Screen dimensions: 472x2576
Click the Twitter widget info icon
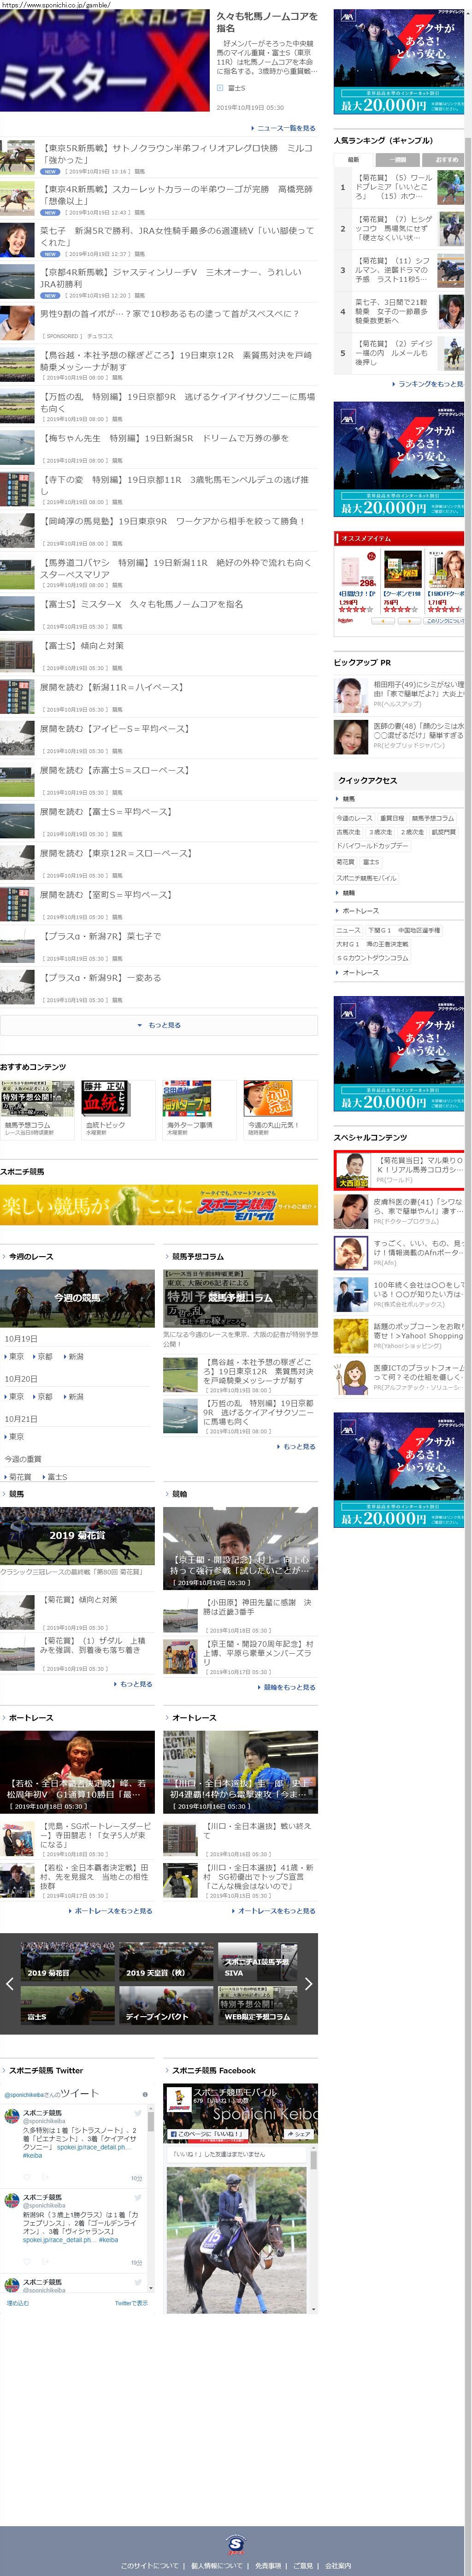145,2094
